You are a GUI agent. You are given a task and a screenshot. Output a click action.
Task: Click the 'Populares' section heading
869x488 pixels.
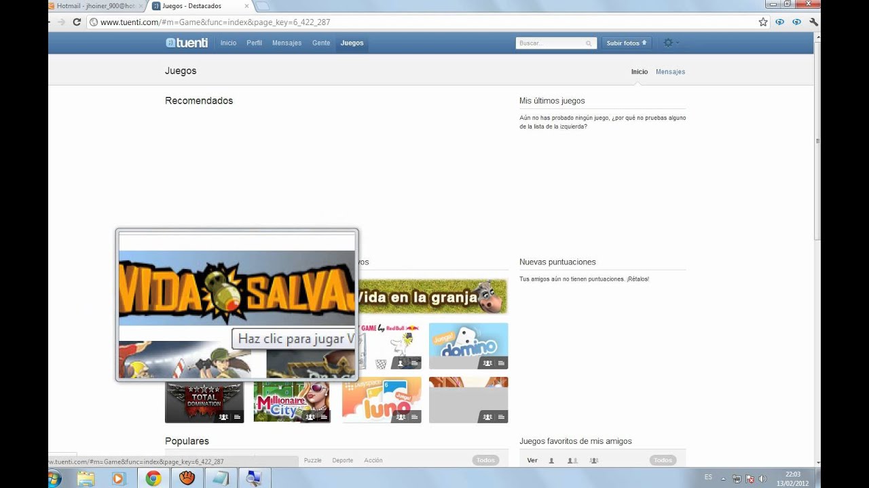(x=187, y=441)
